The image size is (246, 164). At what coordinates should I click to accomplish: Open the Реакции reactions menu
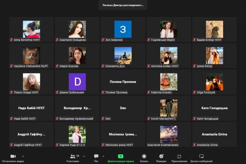click(x=161, y=156)
